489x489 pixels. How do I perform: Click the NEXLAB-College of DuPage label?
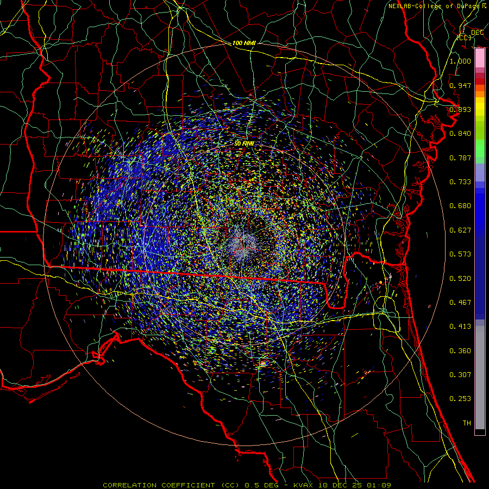(437, 6)
